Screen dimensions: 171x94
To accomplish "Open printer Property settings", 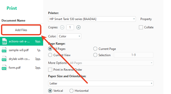I will click(146, 19).
